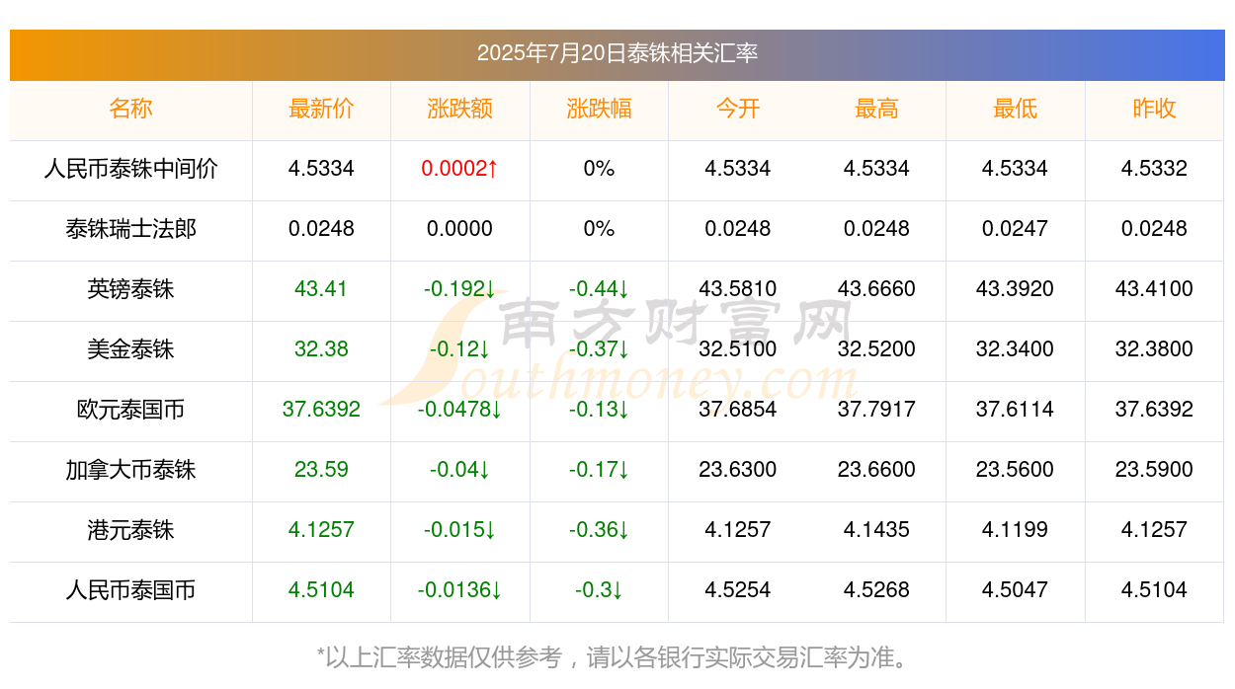Click change percent -0.44↓
The width and height of the screenshot is (1235, 689).
coord(599,289)
